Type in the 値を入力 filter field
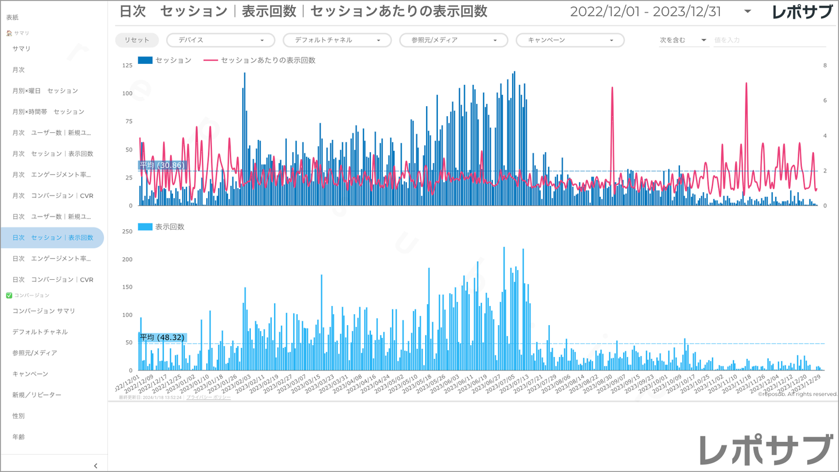The height and width of the screenshot is (472, 839). (x=769, y=40)
